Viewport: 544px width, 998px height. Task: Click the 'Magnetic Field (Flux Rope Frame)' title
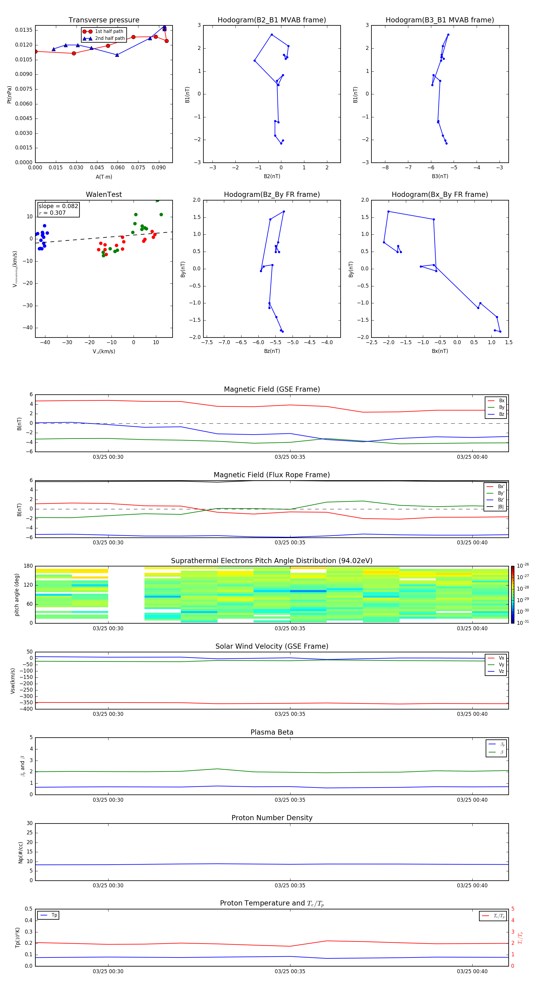click(272, 475)
